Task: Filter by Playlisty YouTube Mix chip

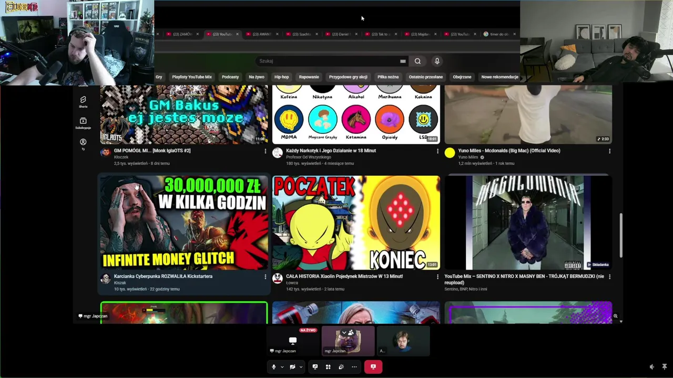Action: coord(192,77)
